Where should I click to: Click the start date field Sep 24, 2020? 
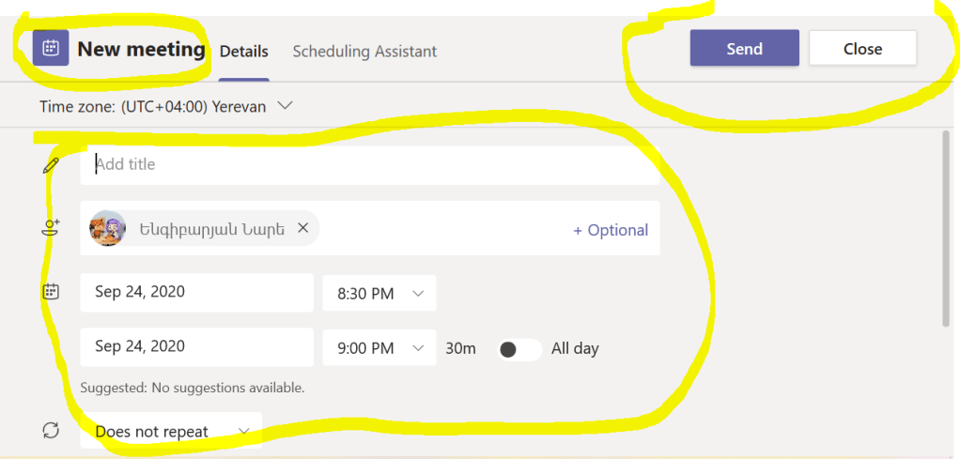tap(196, 293)
